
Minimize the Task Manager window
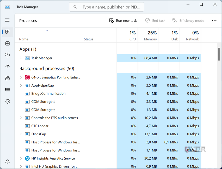pyautogui.click(x=188, y=4)
